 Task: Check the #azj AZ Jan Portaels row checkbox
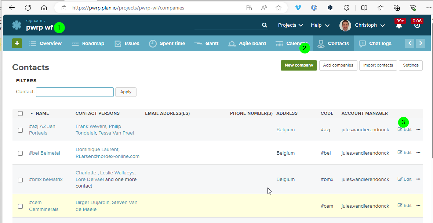pos(21,130)
